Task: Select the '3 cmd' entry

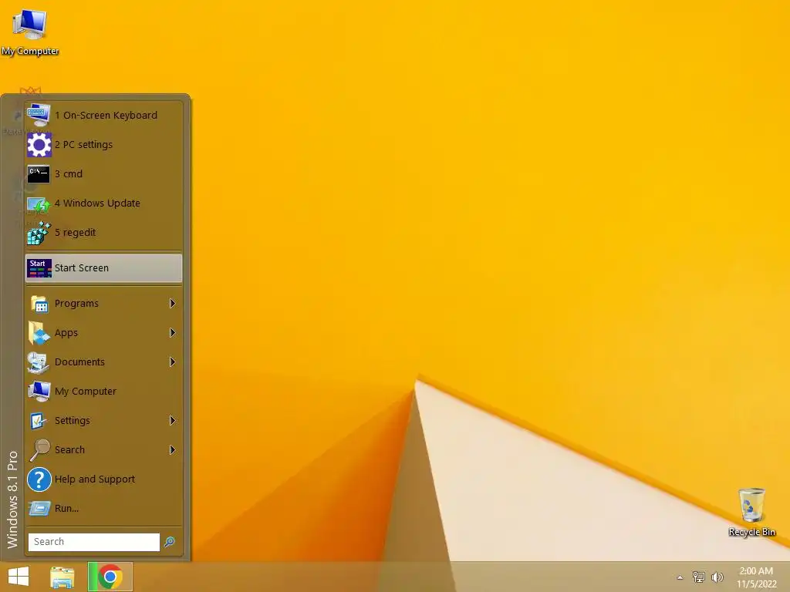Action: [104, 173]
